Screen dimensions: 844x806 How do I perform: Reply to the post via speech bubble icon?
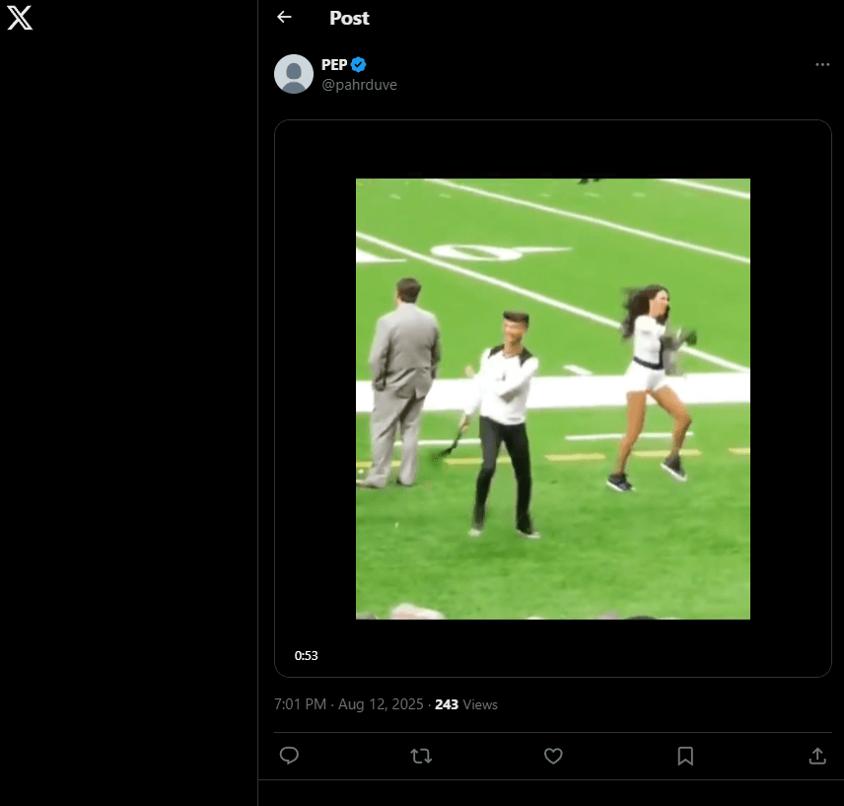(289, 756)
